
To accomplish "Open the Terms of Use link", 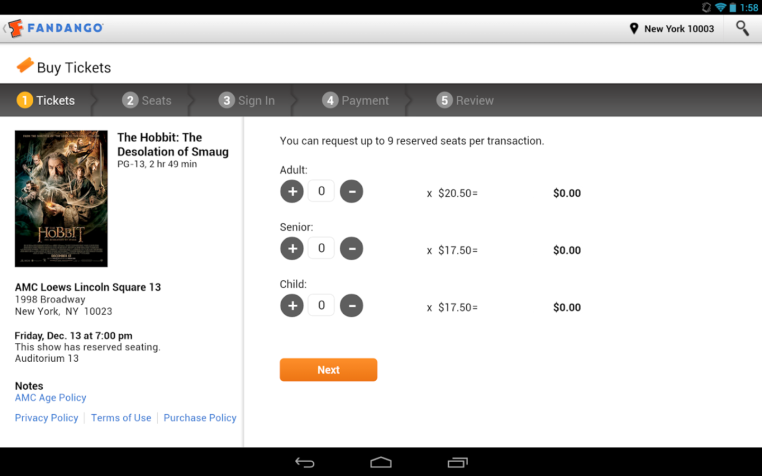I will coord(121,418).
